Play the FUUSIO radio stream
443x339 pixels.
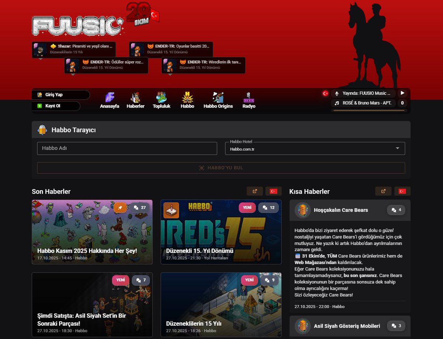[402, 93]
